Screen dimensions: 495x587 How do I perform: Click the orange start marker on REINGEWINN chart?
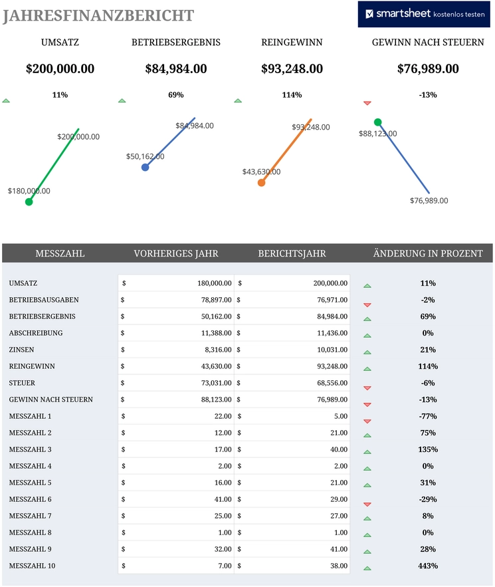[262, 183]
